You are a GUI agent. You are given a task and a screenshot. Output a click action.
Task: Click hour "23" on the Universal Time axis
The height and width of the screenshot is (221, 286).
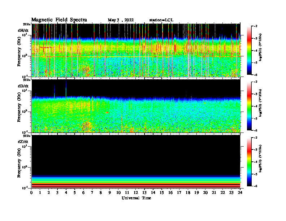pyautogui.click(x=231, y=192)
